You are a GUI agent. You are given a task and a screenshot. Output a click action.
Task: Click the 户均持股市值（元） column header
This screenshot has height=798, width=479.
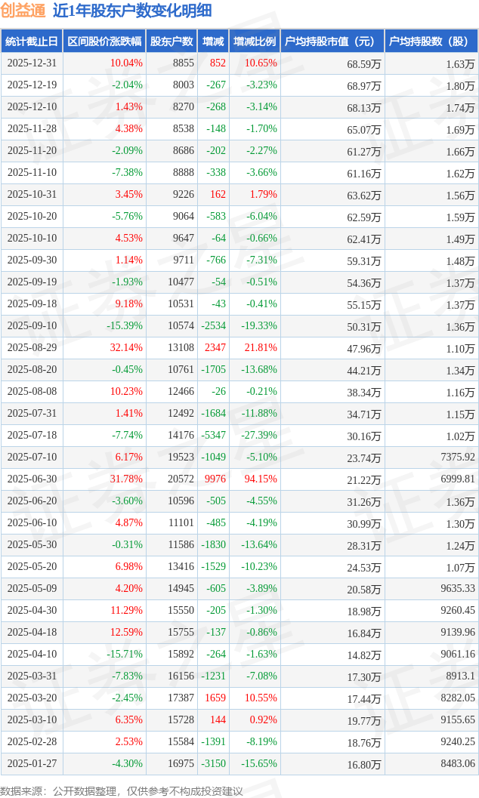(332, 42)
